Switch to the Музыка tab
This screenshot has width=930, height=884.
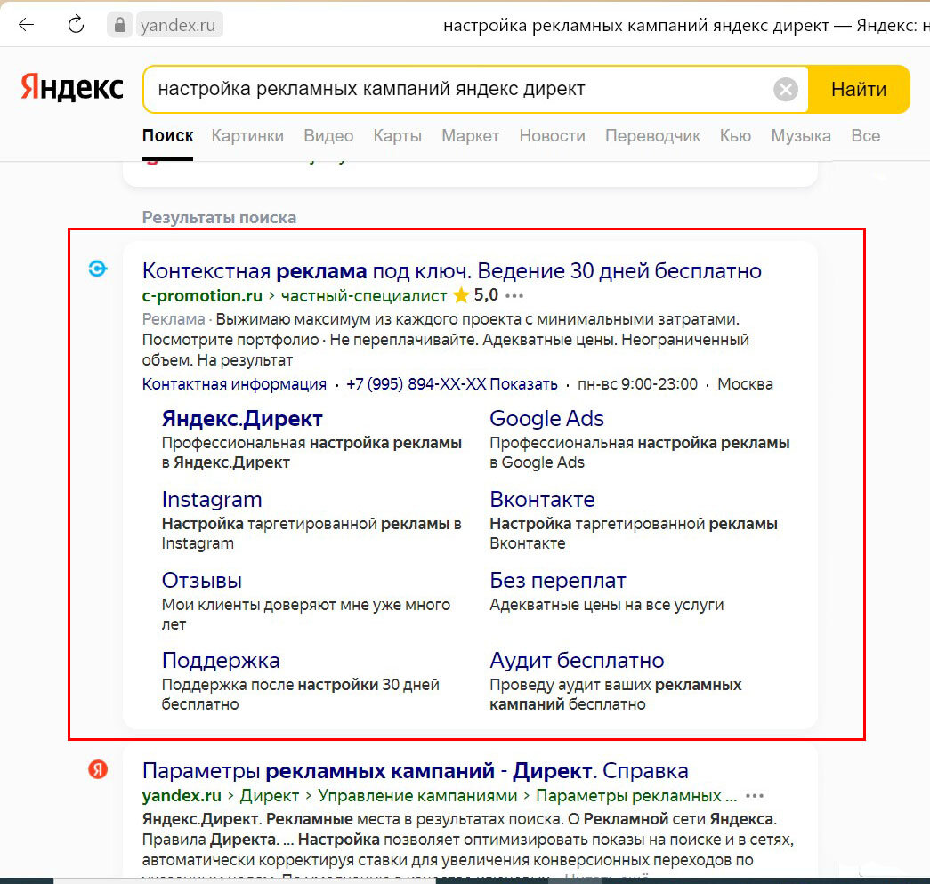tap(801, 136)
